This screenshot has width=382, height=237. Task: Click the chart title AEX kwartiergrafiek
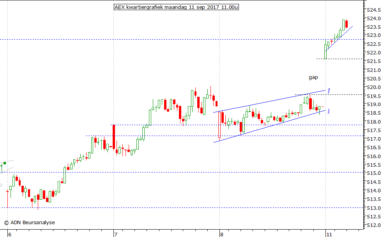[176, 7]
